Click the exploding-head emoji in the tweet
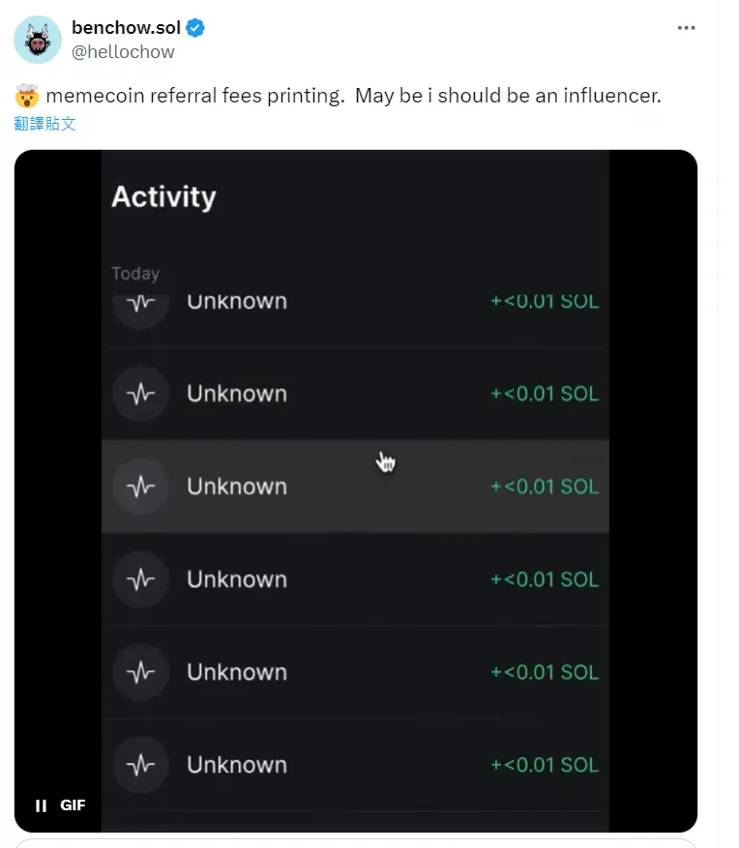739x848 pixels. tap(27, 97)
